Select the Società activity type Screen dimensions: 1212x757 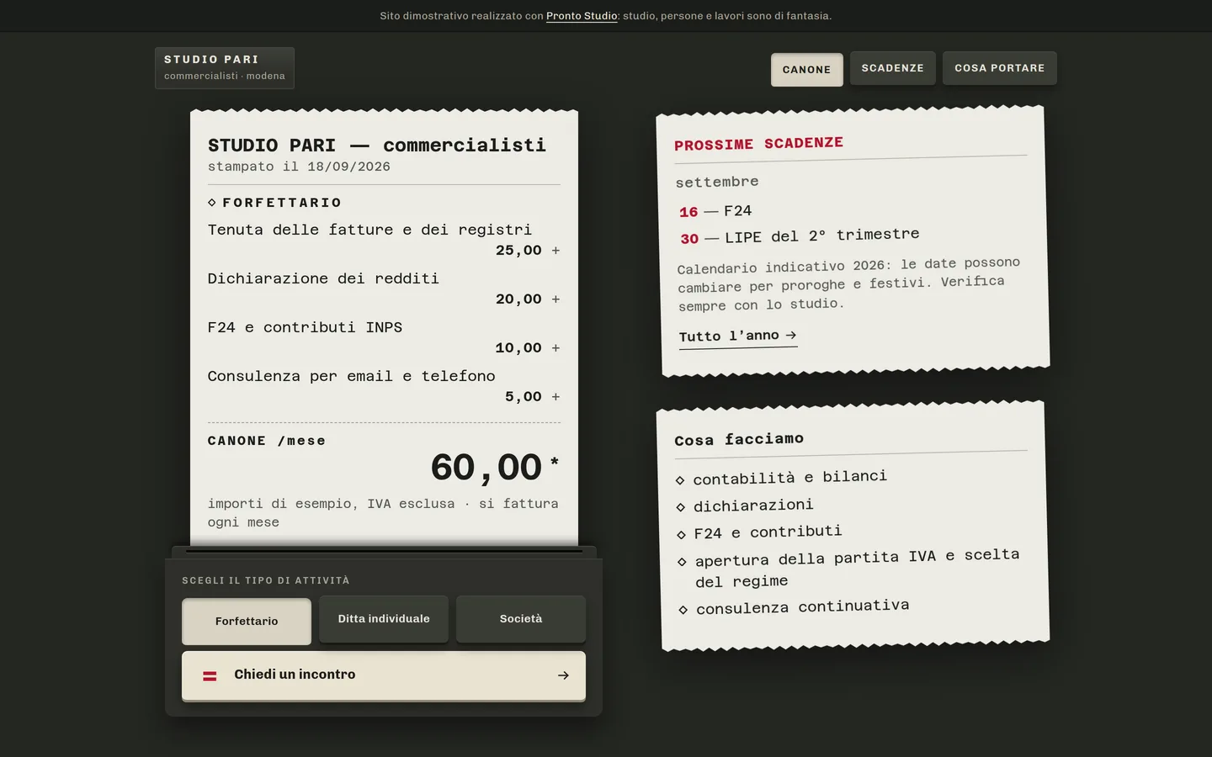pos(521,619)
